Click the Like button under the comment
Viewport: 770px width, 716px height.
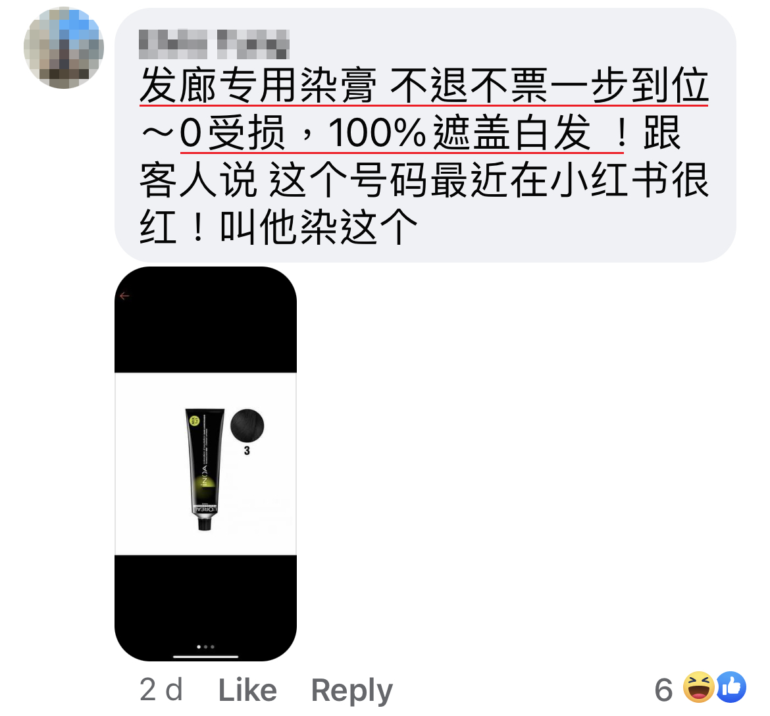coord(247,690)
